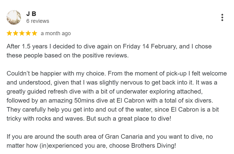The height and width of the screenshot is (154, 234).
Task: Click J B's profile avatar picture
Action: tap(14, 17)
